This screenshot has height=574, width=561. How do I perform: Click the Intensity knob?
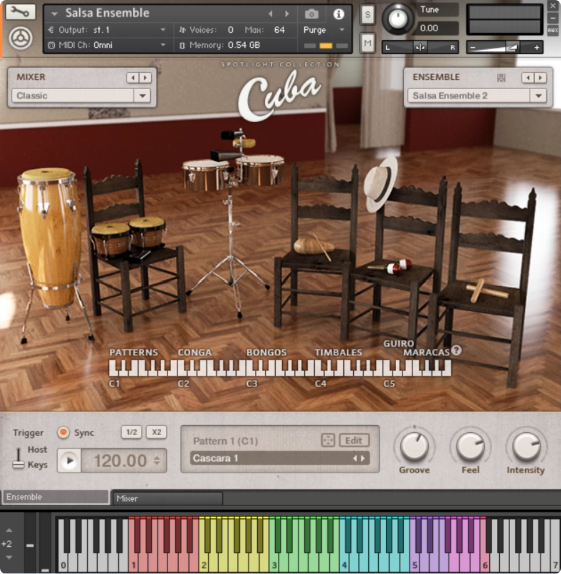tap(526, 446)
